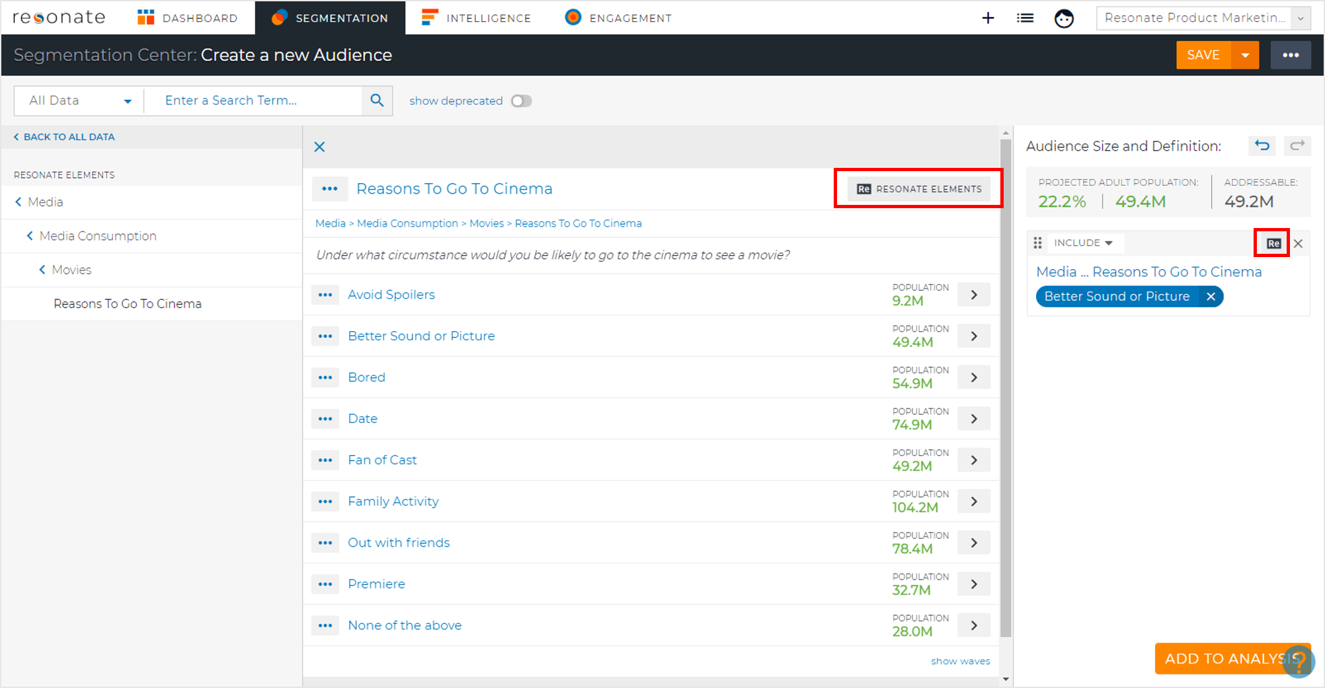This screenshot has width=1325, height=688.
Task: Expand the Date row arrow
Action: click(x=974, y=419)
